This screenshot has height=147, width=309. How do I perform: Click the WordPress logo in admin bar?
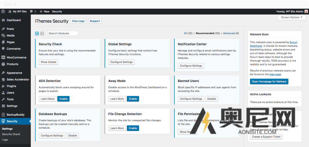(3, 11)
